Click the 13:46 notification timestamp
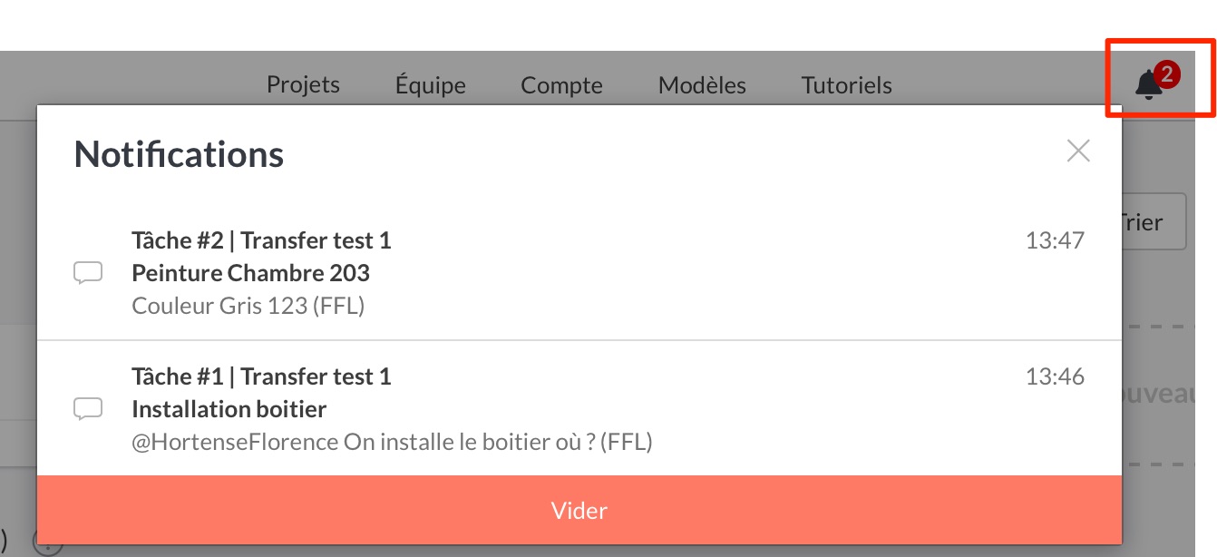 1055,376
